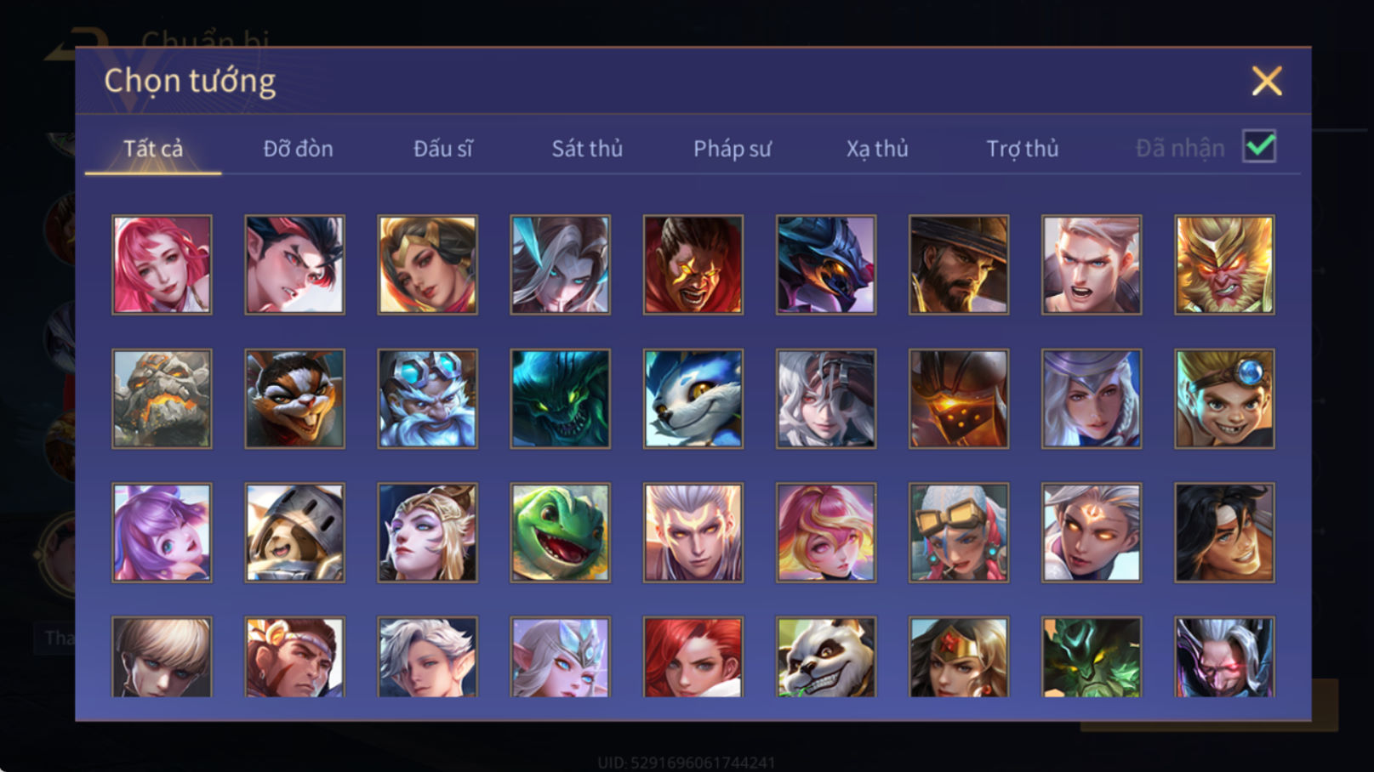Select the pink-haired female hero portrait

point(162,264)
